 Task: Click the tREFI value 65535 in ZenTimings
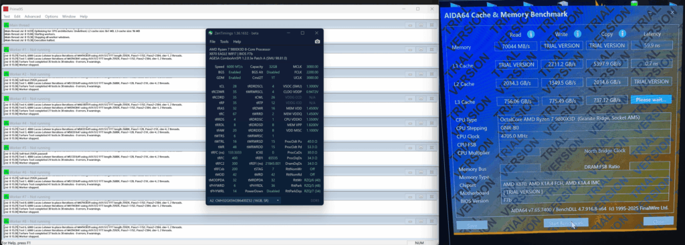[x=274, y=159]
